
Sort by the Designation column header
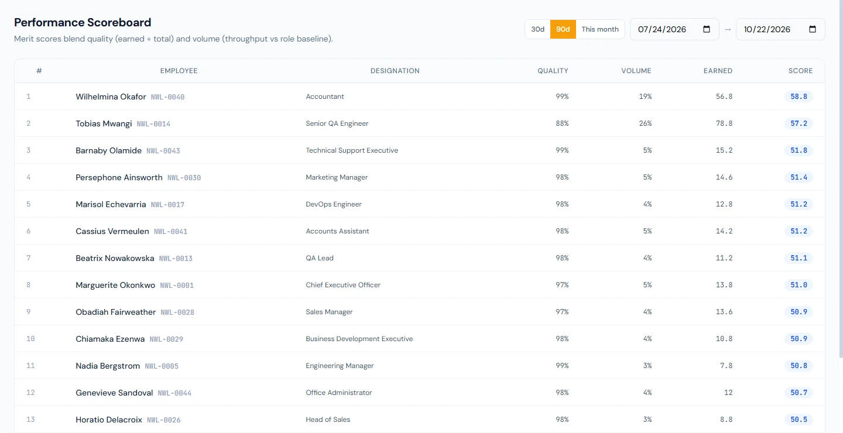tap(395, 71)
